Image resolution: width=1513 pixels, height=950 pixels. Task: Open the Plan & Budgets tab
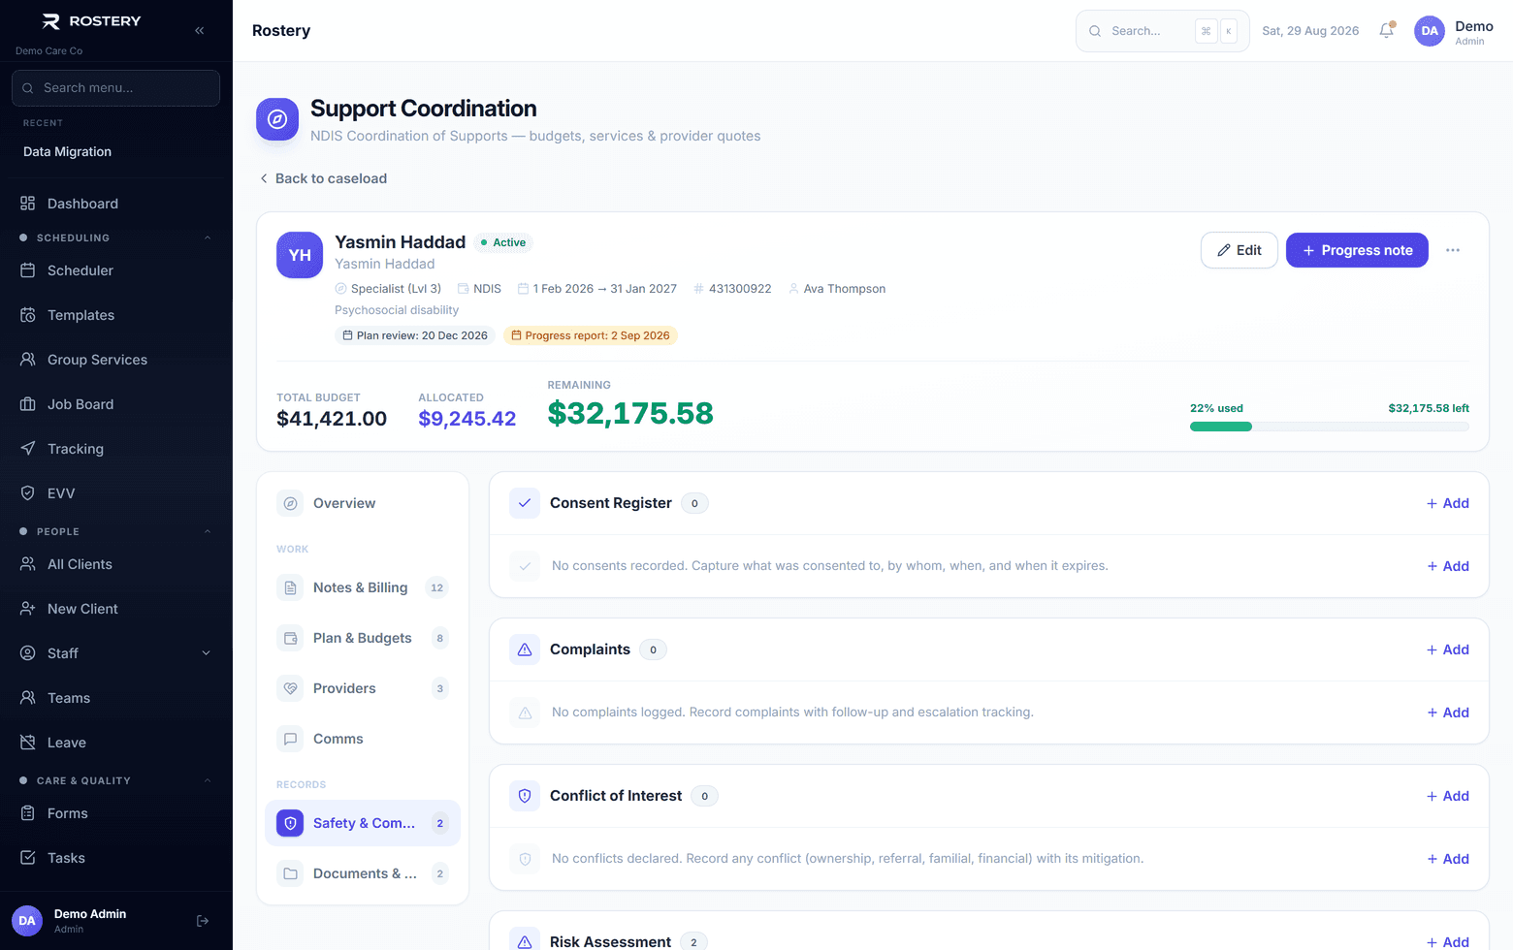363,638
